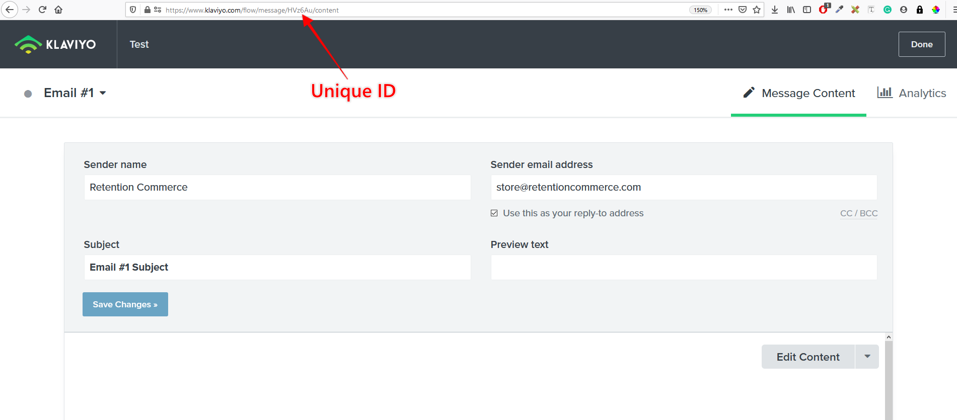Reload the page with the refresh icon
The width and height of the screenshot is (957, 420).
point(43,10)
